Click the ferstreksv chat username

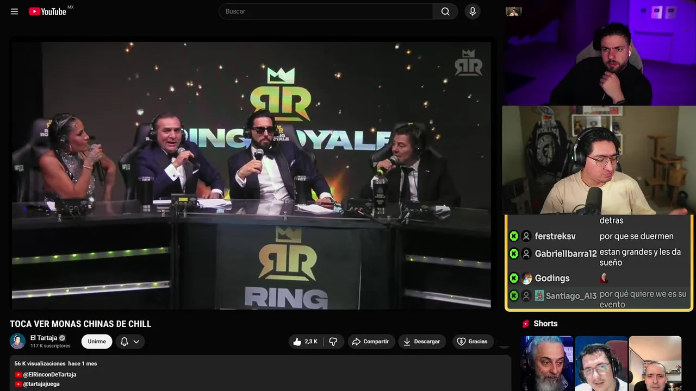pos(555,236)
